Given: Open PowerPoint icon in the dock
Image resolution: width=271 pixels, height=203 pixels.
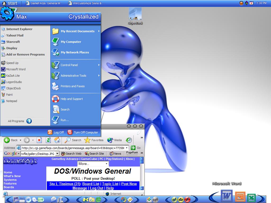Looking at the screenshot, I should [x=240, y=197].
